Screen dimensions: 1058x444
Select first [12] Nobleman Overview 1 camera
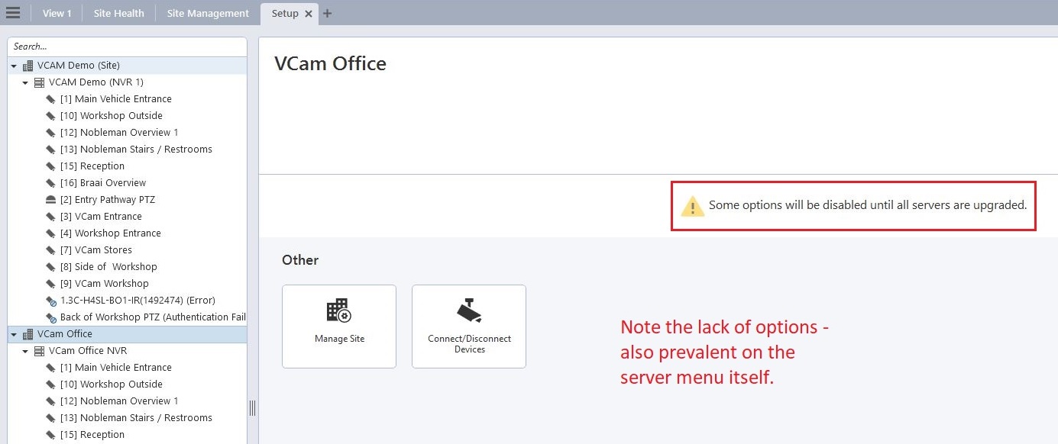click(x=119, y=133)
